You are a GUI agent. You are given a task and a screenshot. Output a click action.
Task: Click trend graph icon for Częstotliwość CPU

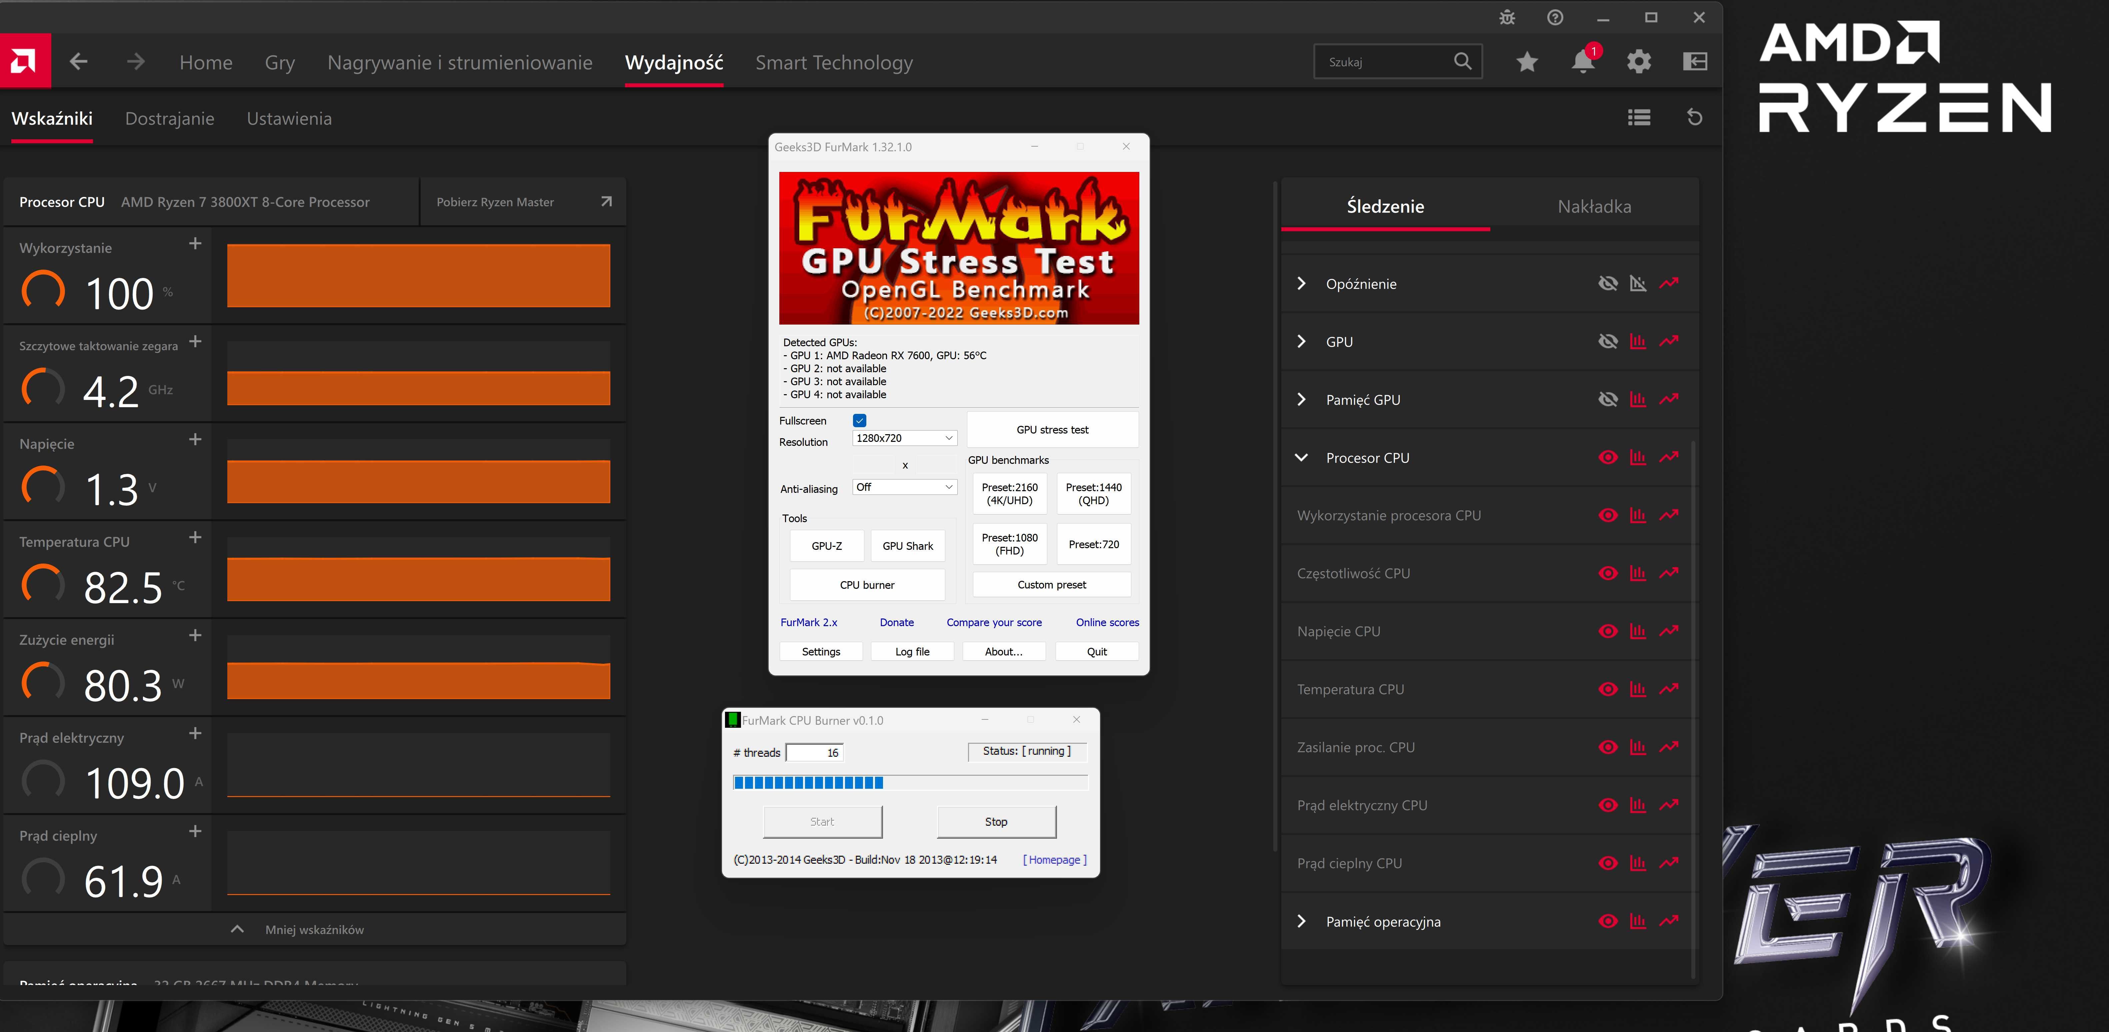coord(1669,573)
